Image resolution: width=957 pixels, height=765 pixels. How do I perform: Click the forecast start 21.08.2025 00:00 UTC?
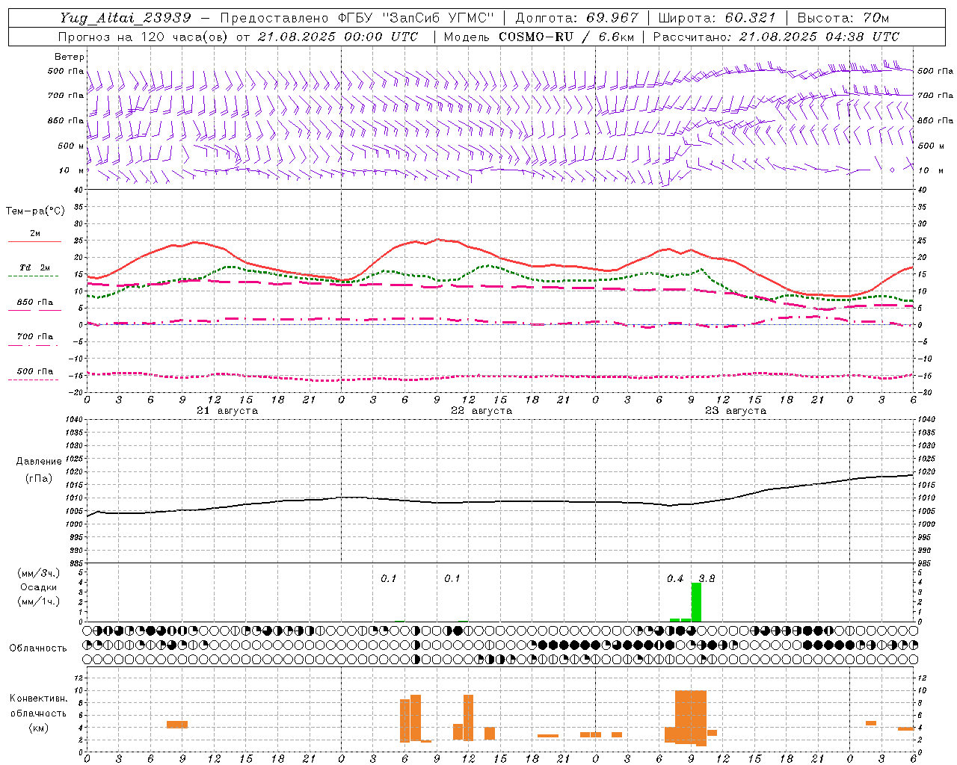(x=338, y=37)
